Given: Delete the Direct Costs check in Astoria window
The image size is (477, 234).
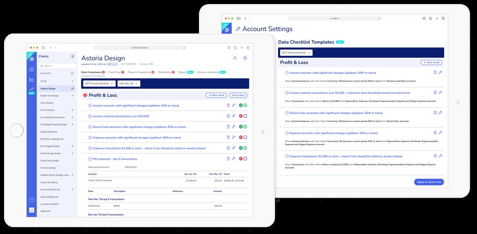Looking at the screenshot, I should 228,127.
